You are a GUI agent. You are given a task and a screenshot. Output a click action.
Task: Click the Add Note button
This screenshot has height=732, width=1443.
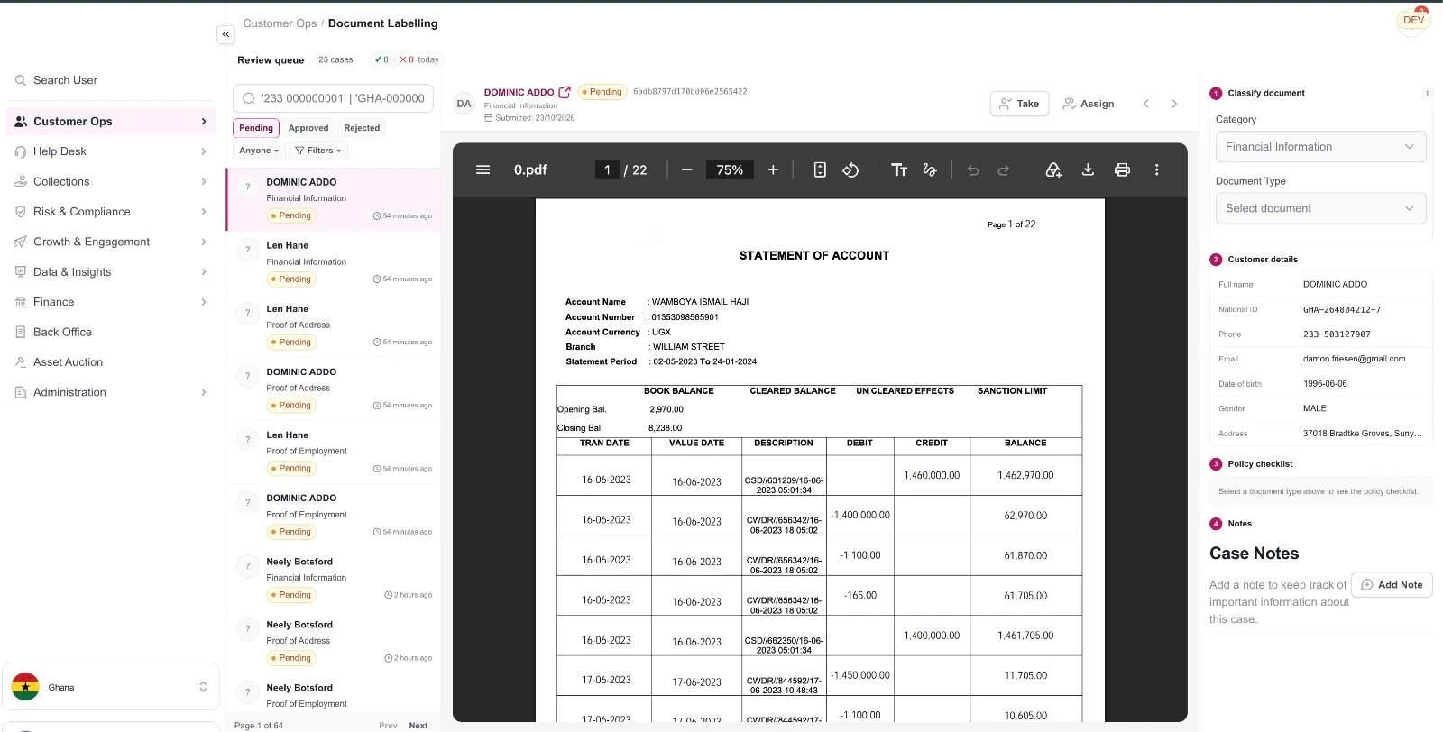pos(1392,585)
